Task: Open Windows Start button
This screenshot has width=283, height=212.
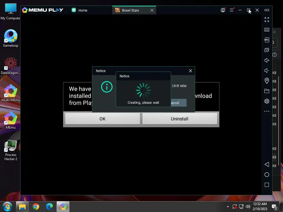Action: (7, 206)
